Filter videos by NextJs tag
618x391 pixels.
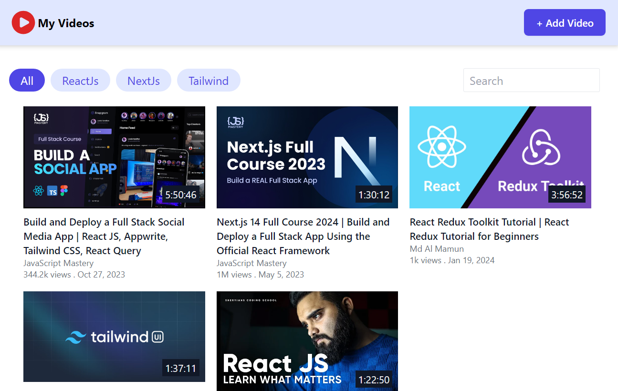143,81
